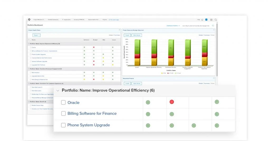Open the Export dropdown in Project Health Check
The image size is (270, 141).
coord(37,35)
